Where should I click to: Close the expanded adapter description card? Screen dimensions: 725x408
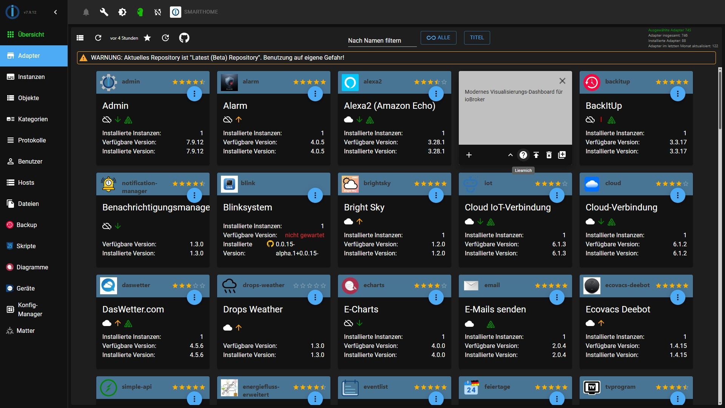point(562,81)
